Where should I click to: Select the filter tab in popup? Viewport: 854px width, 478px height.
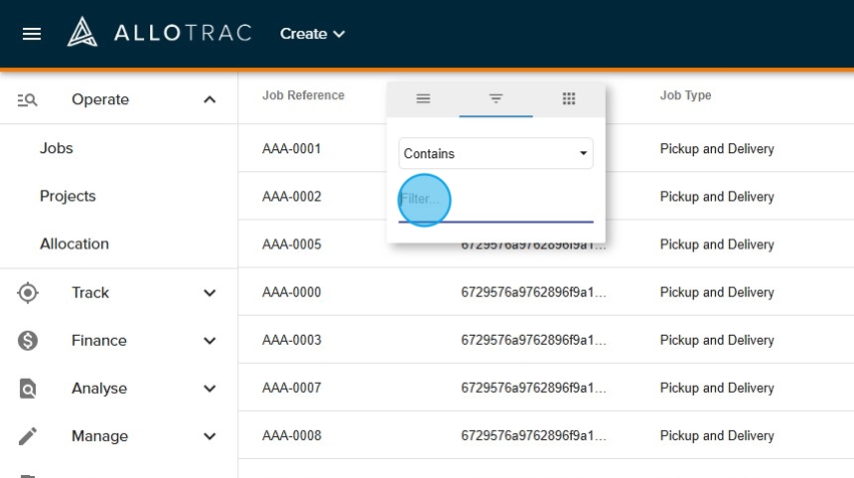coord(496,98)
